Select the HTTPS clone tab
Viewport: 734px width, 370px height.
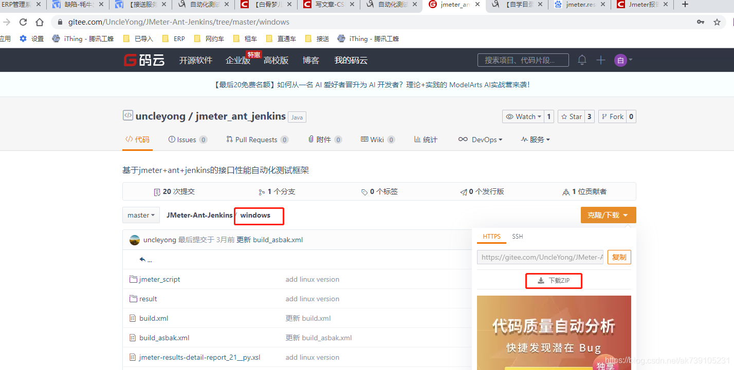[492, 237]
